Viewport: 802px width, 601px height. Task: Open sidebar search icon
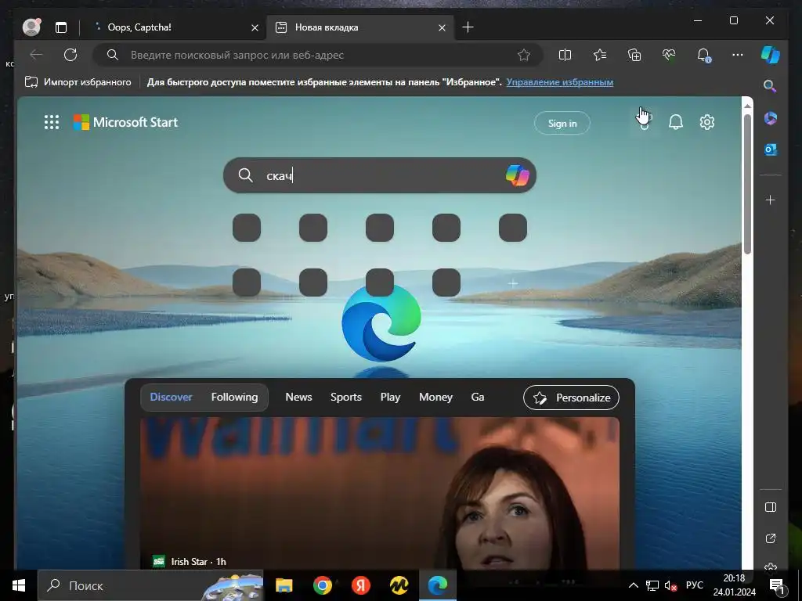pyautogui.click(x=770, y=86)
